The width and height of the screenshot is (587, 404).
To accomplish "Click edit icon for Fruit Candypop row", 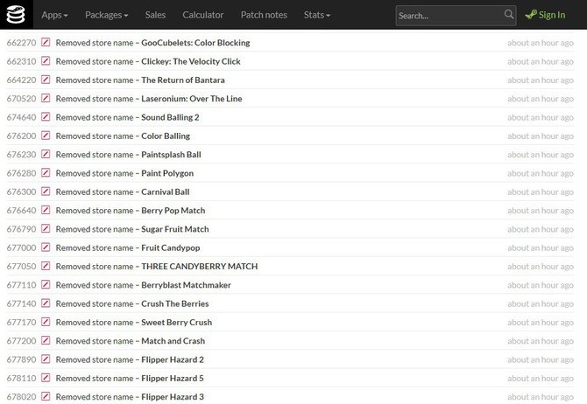I will (x=46, y=247).
